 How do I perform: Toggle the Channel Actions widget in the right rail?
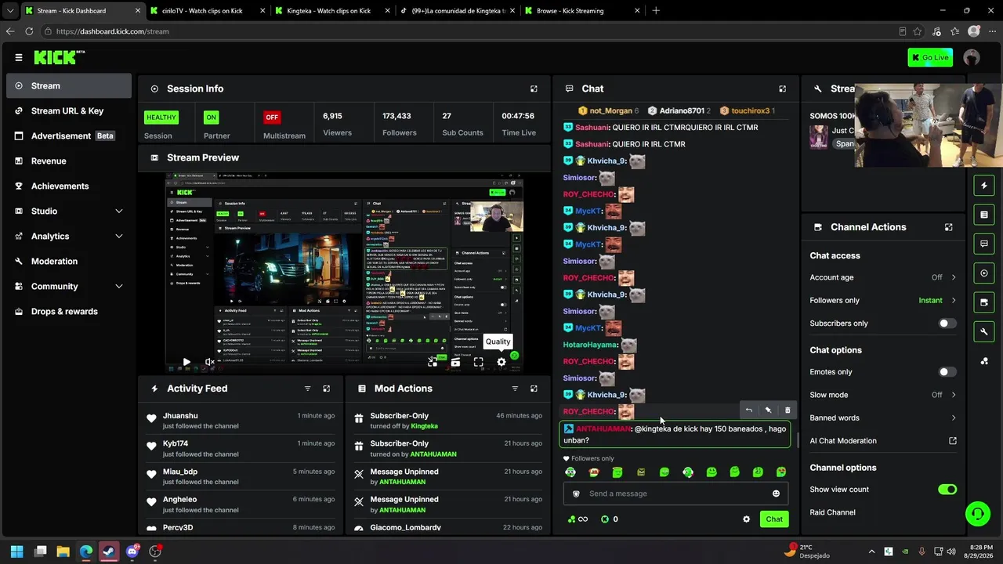[x=984, y=302]
